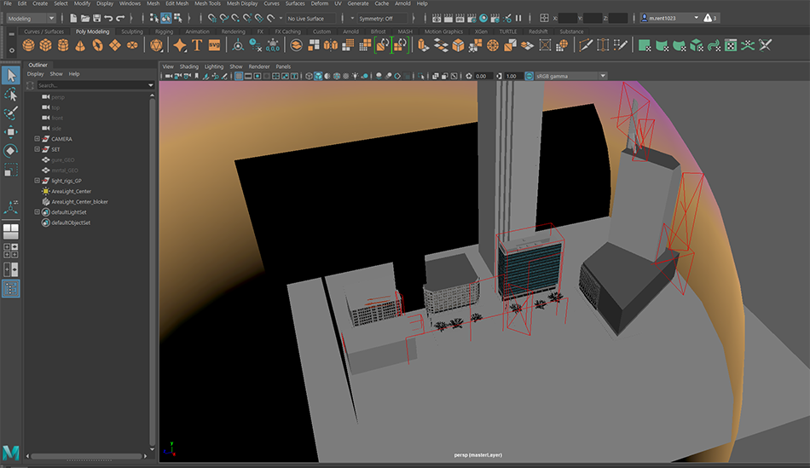Image resolution: width=810 pixels, height=468 pixels.
Task: Expand the light_rigs_GP group
Action: point(37,181)
